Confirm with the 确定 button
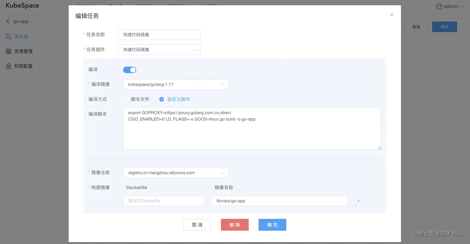This screenshot has height=244, width=470. tap(272, 225)
